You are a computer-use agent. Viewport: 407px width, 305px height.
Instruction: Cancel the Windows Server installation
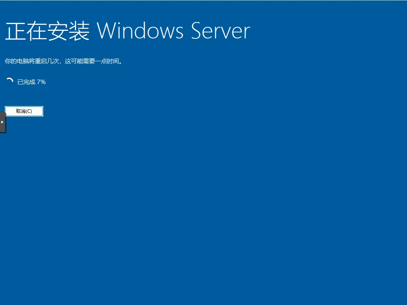click(x=24, y=111)
